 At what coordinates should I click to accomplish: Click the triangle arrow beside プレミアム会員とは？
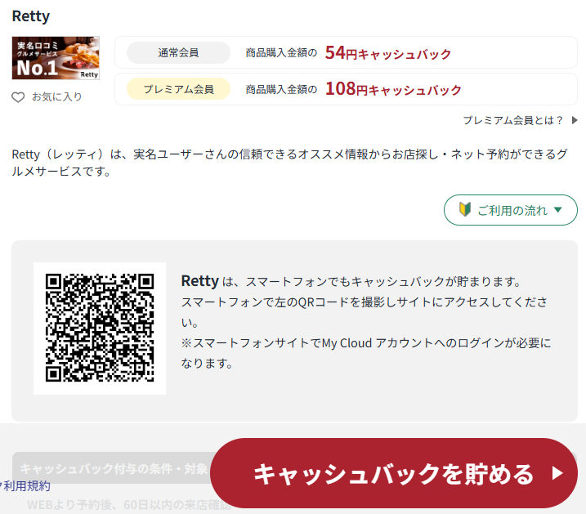coord(575,120)
